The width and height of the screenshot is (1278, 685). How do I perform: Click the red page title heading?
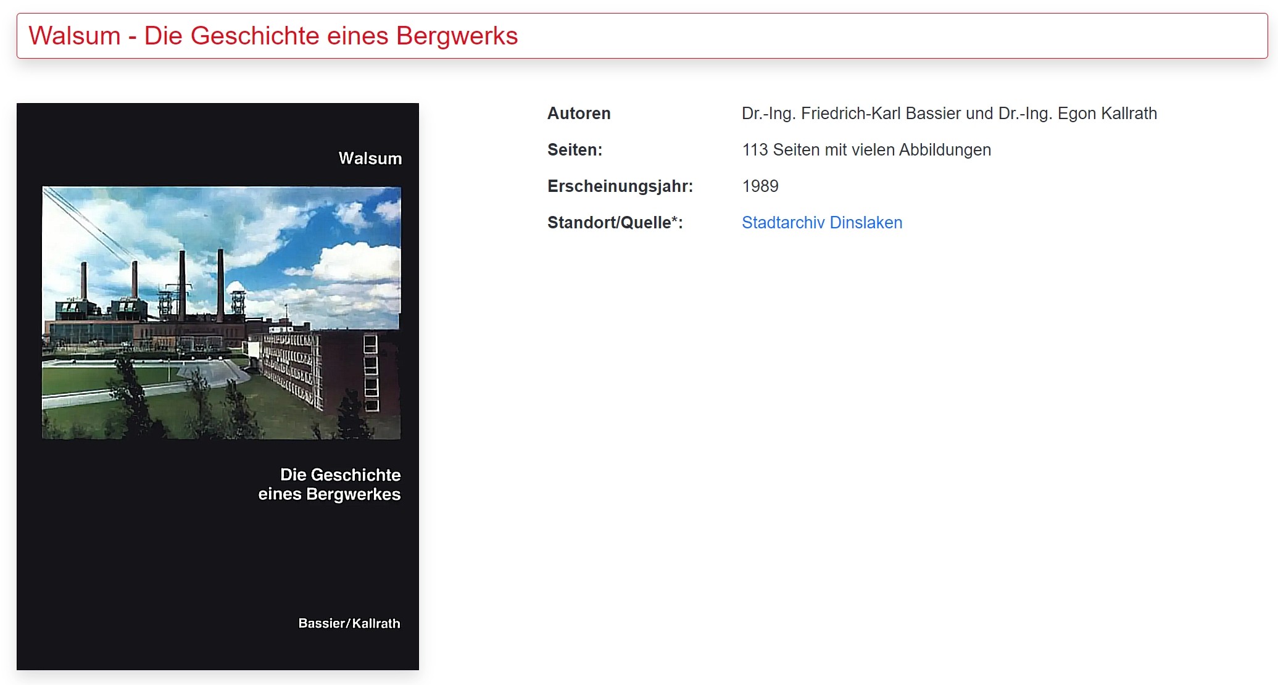point(273,36)
